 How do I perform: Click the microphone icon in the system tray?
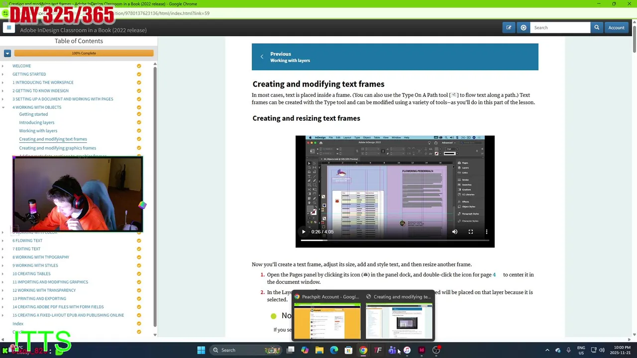pyautogui.click(x=568, y=350)
